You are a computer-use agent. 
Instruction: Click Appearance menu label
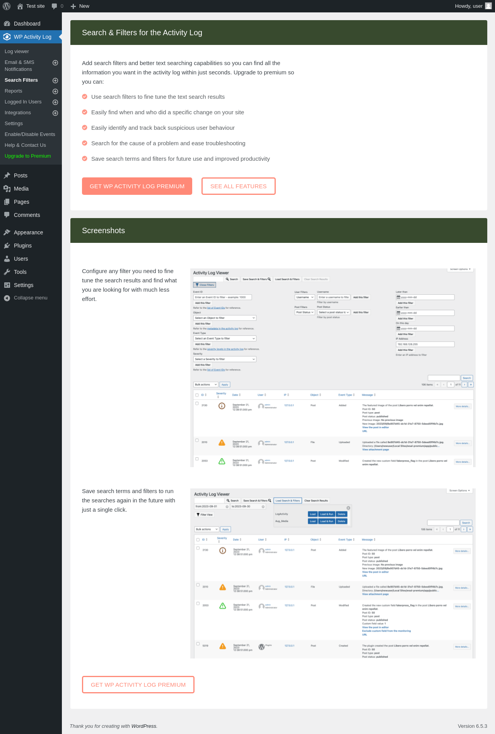pos(29,232)
